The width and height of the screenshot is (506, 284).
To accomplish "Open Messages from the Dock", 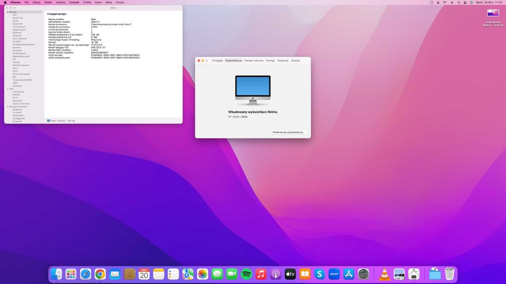I will pos(217,274).
